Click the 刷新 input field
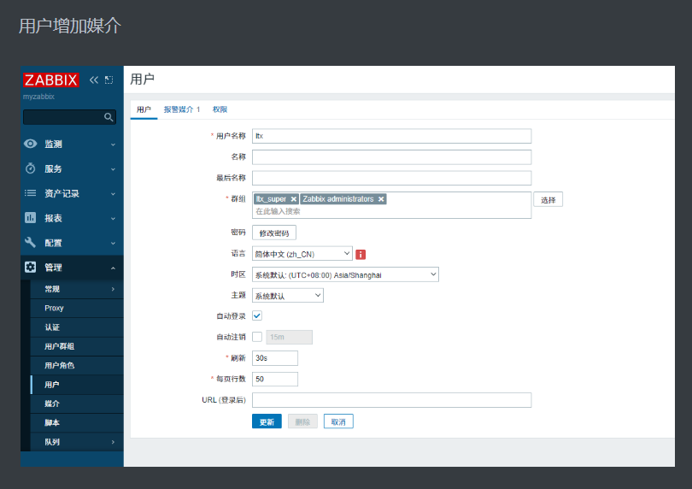Viewport: 692px width, 489px height. click(275, 358)
